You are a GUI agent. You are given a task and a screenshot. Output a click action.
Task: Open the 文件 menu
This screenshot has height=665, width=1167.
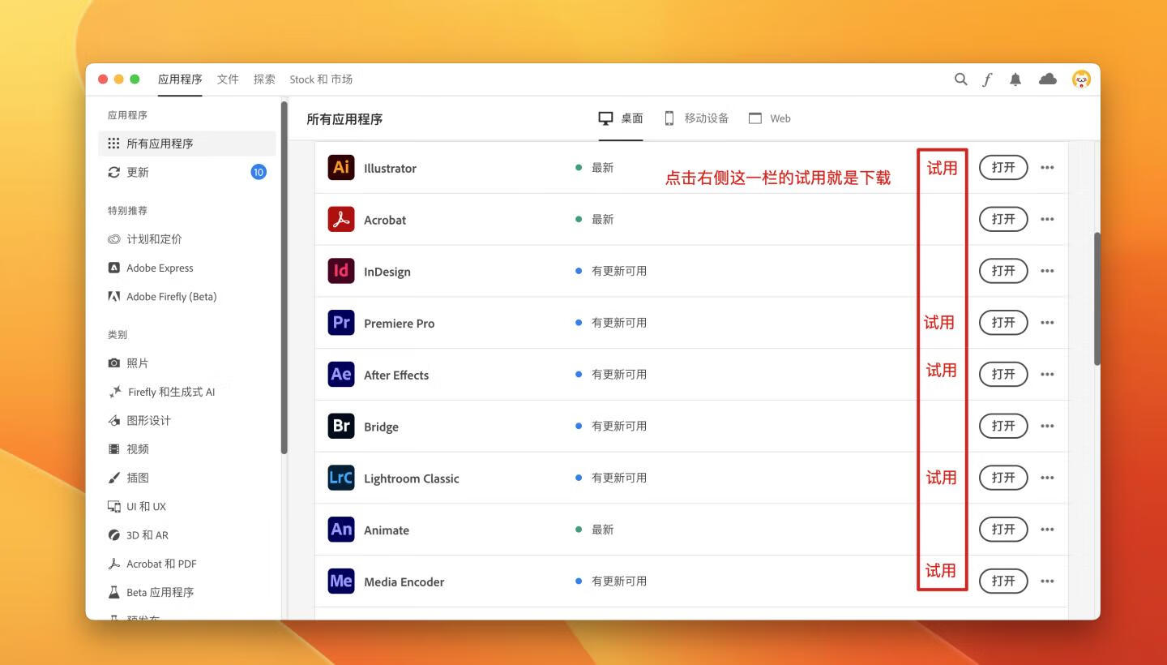tap(228, 79)
